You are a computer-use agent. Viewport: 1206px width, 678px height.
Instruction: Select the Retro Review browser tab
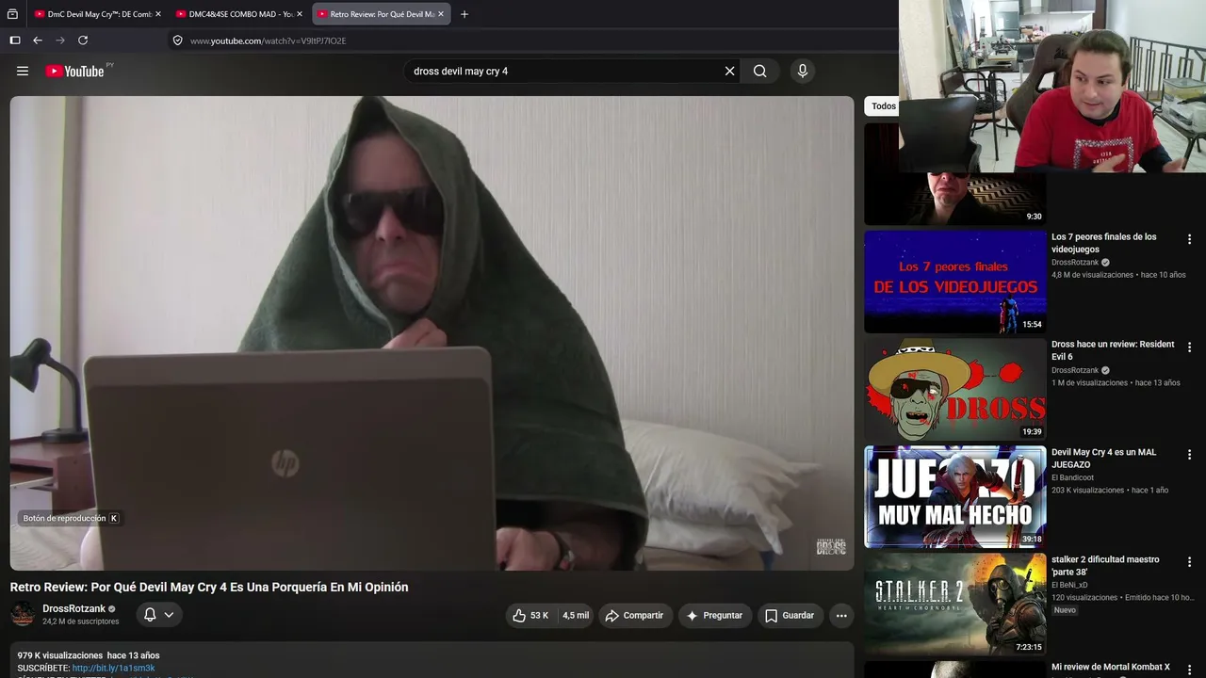[x=380, y=14]
